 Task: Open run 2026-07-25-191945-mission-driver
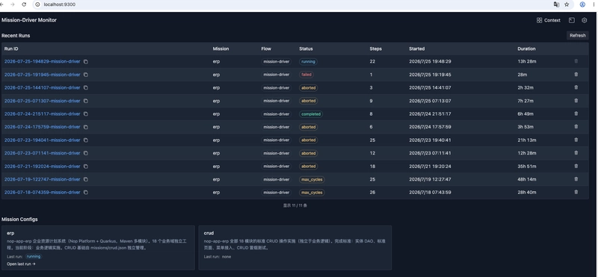click(43, 75)
